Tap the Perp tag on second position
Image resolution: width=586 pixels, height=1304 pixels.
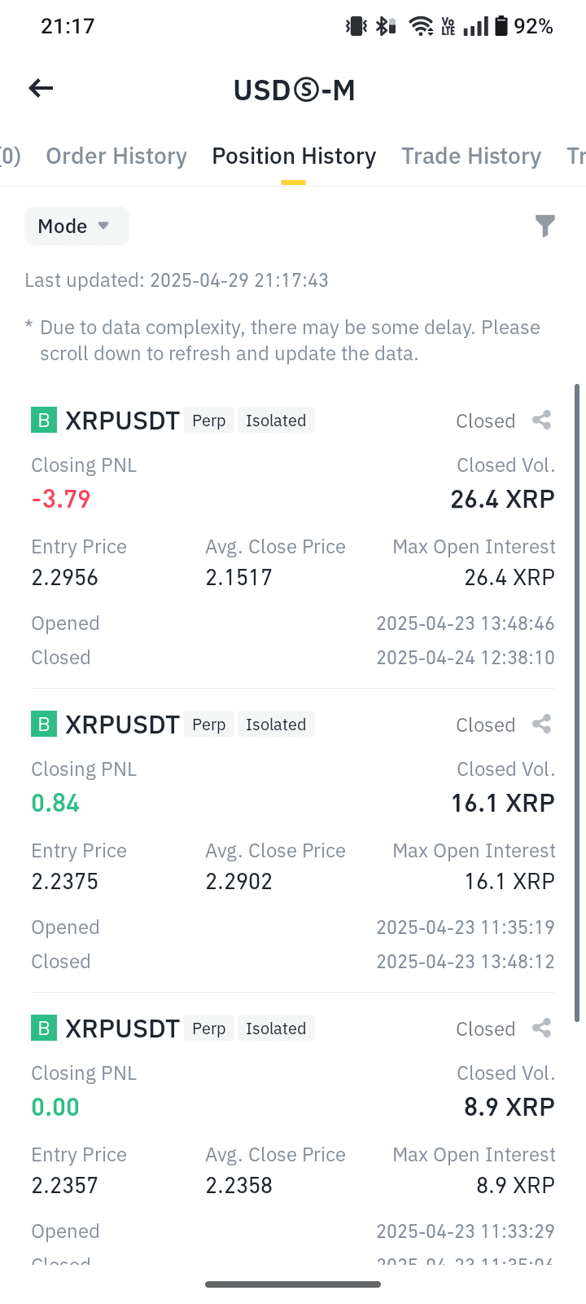209,725
